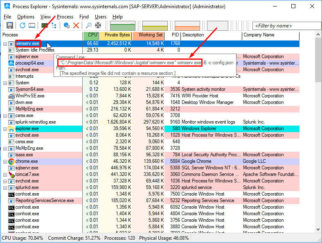Click the Save floppy disk toolbar icon

10,25
